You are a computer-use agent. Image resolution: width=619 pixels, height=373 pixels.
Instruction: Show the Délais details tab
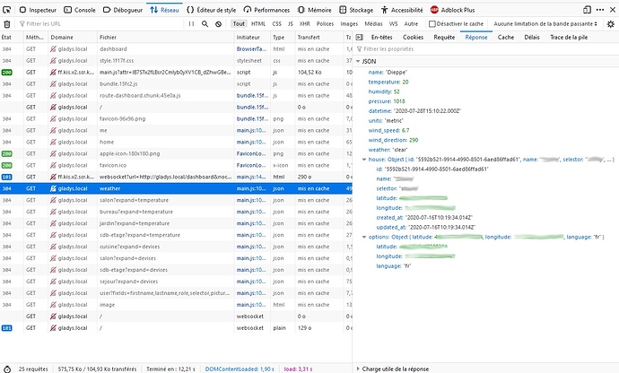tap(532, 37)
